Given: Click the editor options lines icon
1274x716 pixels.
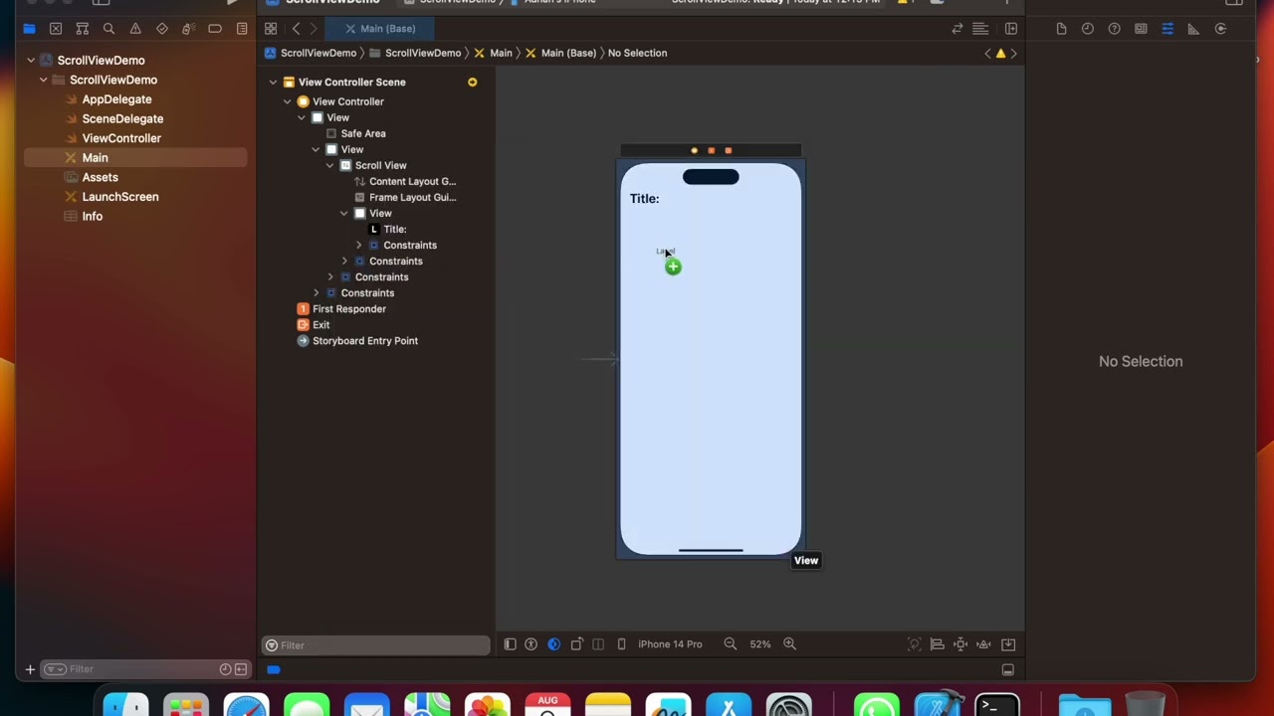Looking at the screenshot, I should (980, 29).
